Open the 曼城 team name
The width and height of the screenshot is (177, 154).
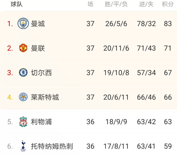point(38,24)
